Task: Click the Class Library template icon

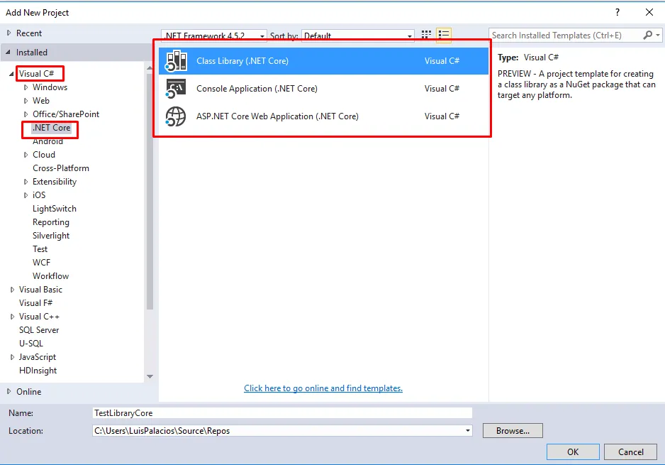Action: 176,61
